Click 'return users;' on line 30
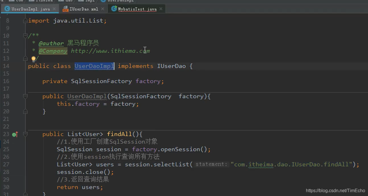The width and height of the screenshot is (368, 196). point(80,187)
